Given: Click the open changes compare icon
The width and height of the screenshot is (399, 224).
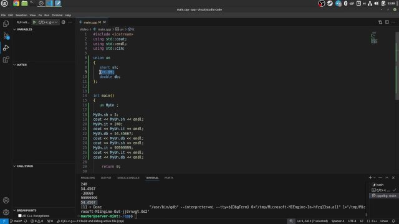Looking at the screenshot, I should (380, 22).
